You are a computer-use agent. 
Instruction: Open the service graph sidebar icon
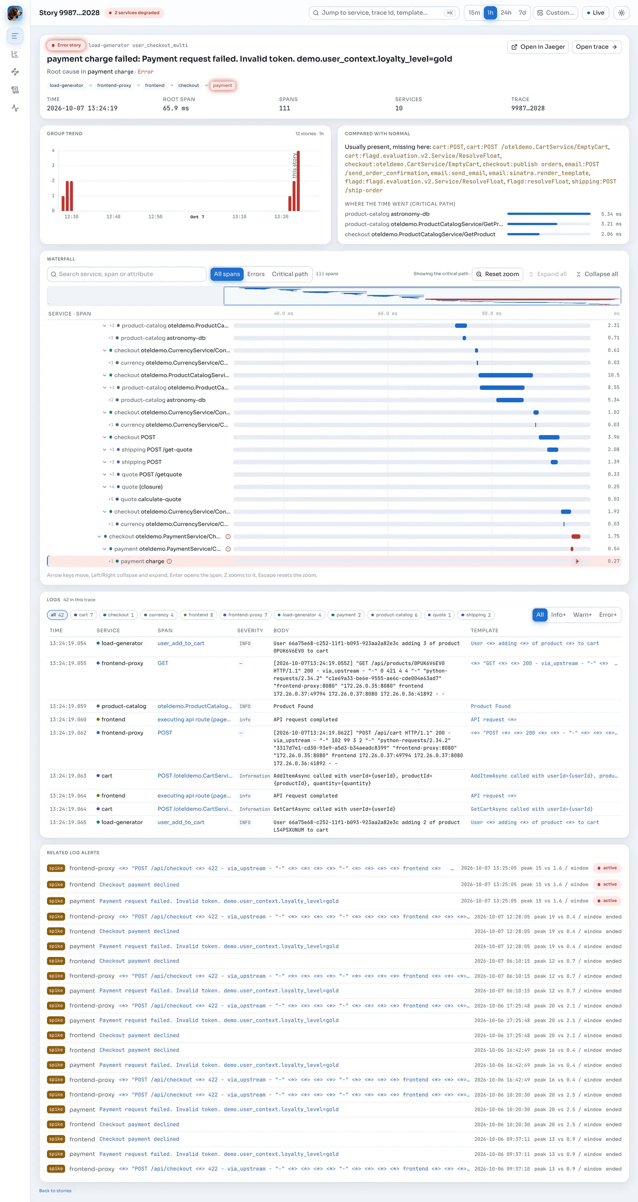click(15, 72)
